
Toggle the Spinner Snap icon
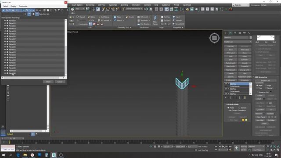tap(118, 9)
